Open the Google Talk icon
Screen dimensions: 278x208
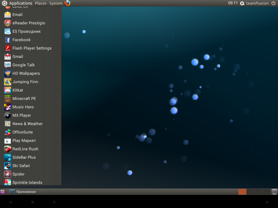click(7, 65)
